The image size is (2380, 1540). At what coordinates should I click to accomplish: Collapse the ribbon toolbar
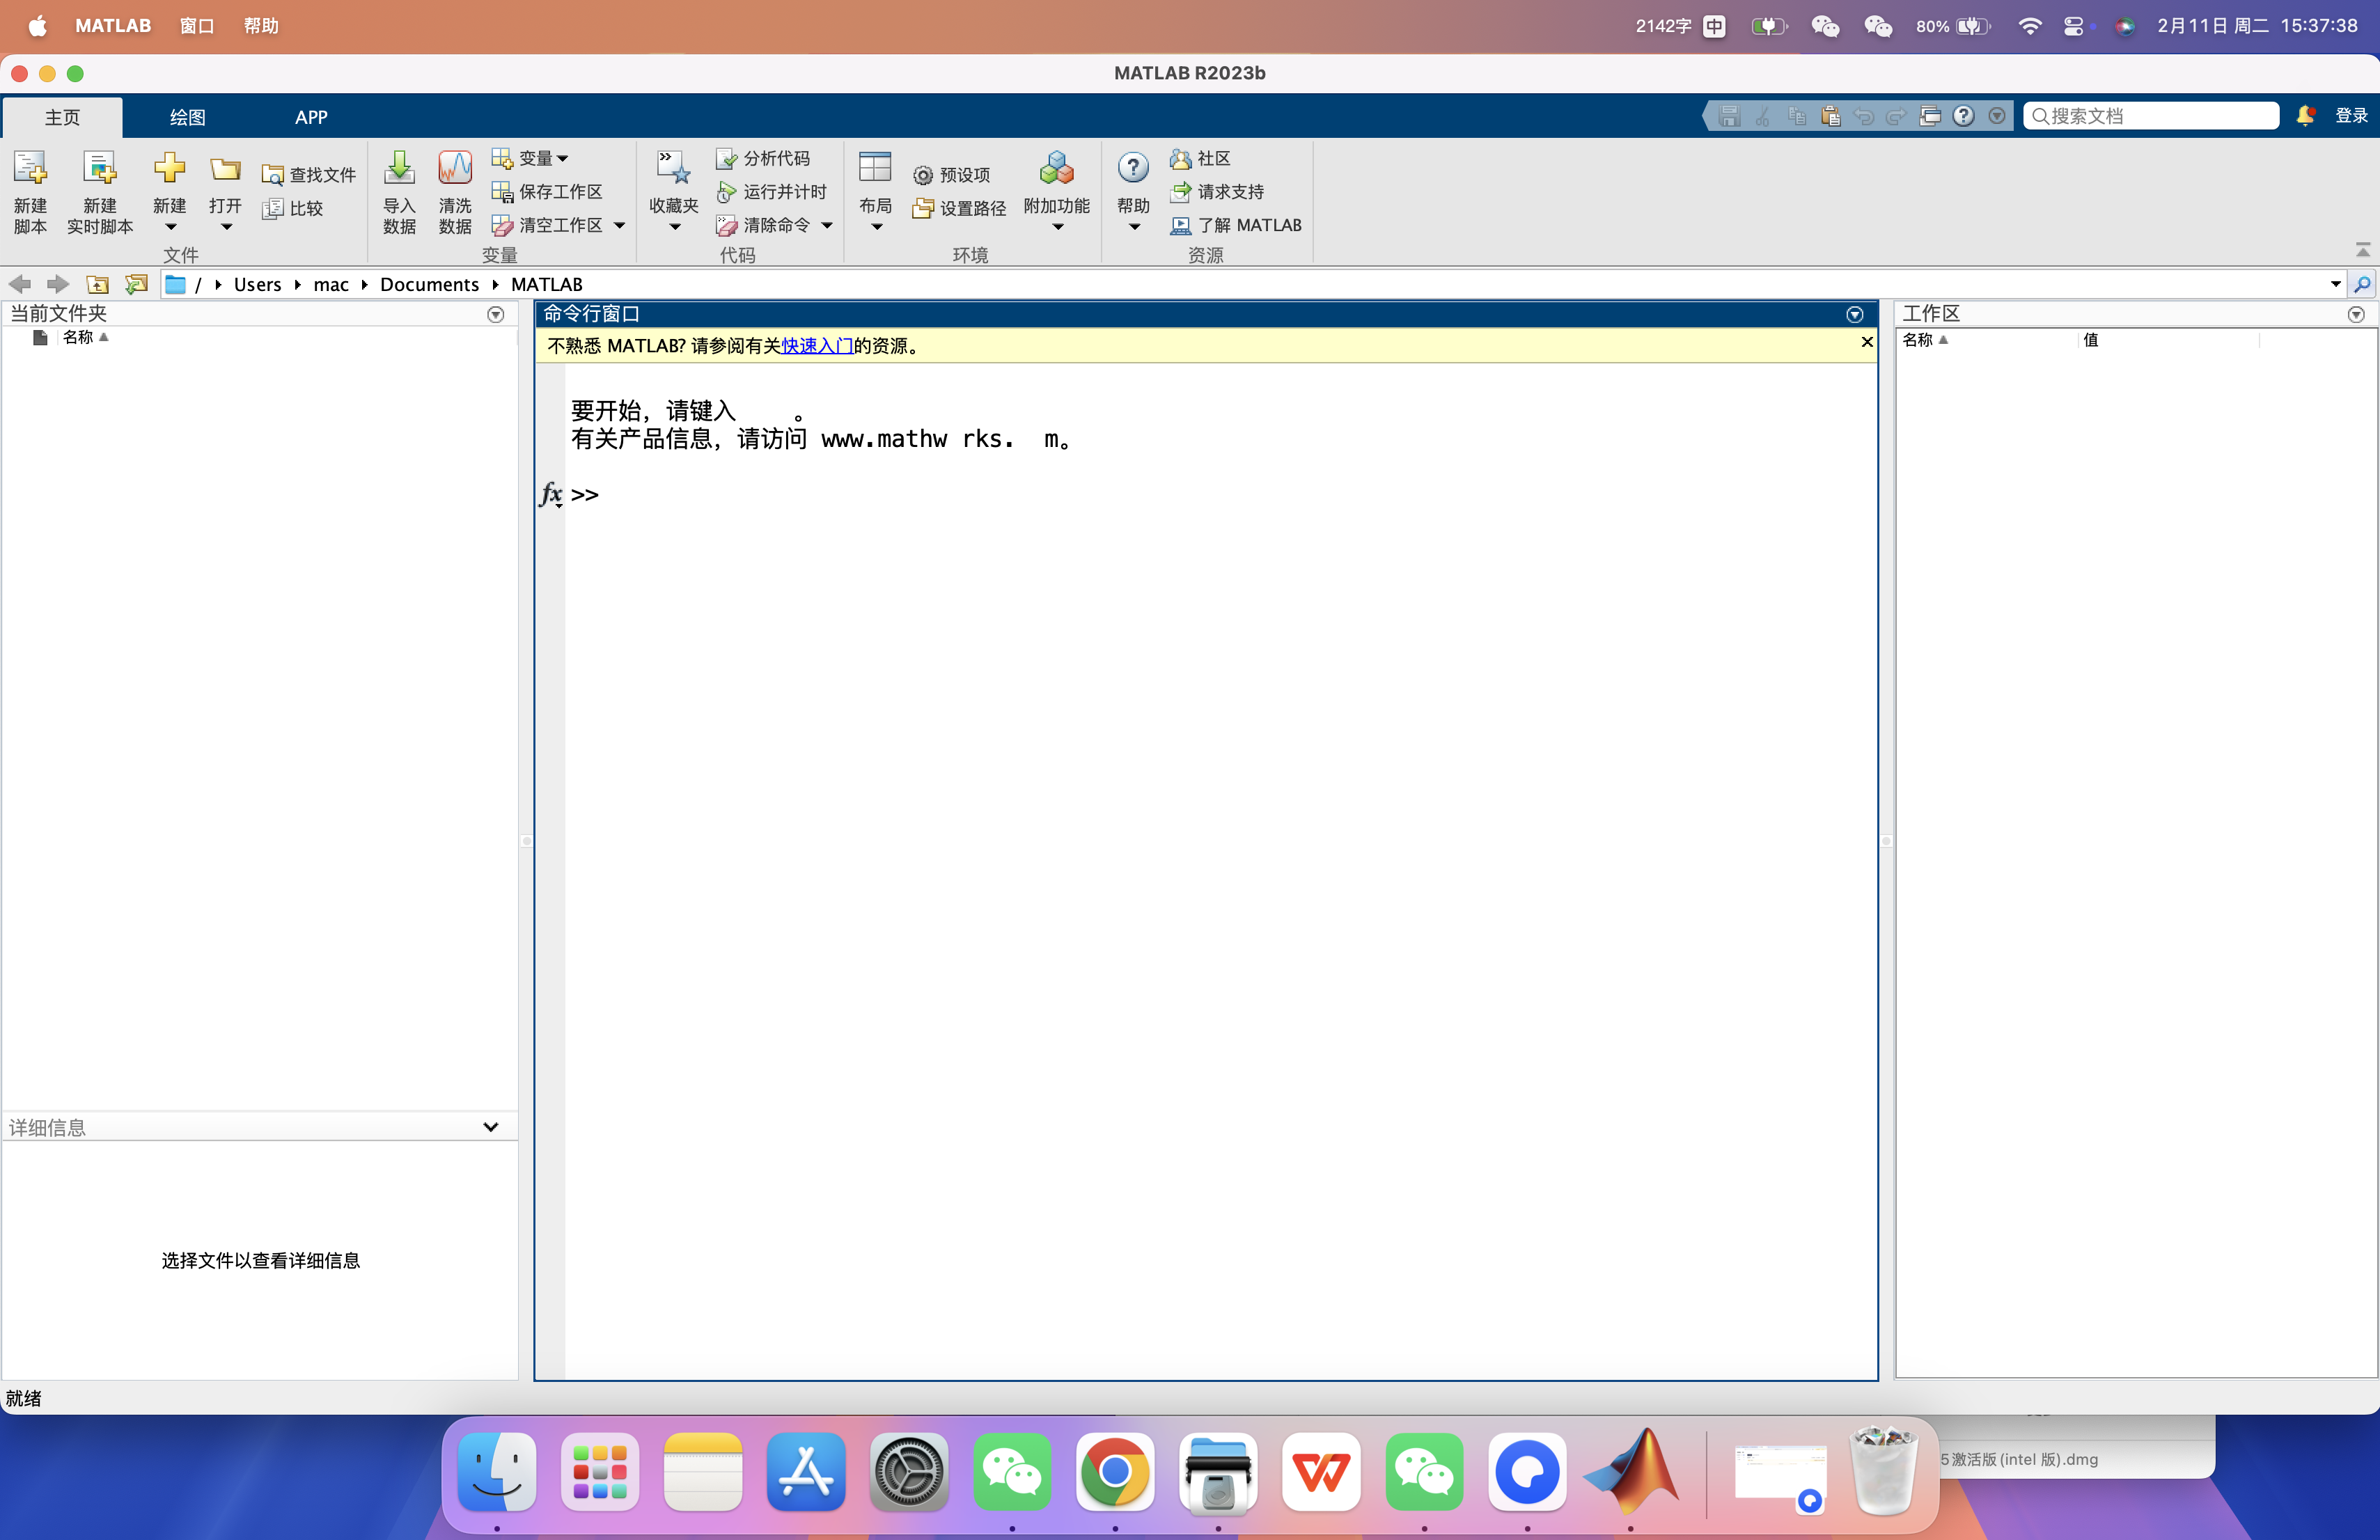pyautogui.click(x=2362, y=250)
